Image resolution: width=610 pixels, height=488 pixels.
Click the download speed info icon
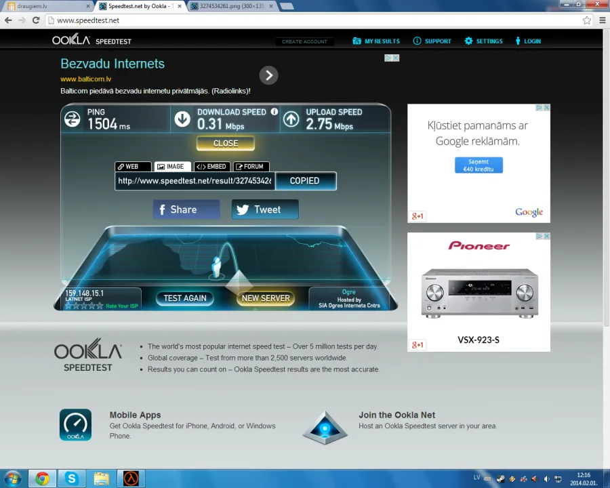pyautogui.click(x=274, y=112)
